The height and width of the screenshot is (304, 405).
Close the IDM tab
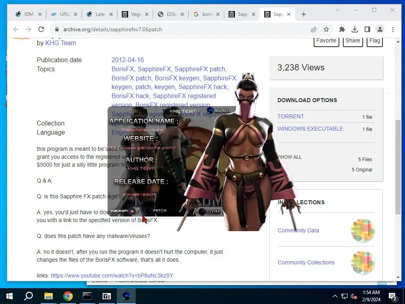[x=40, y=15]
